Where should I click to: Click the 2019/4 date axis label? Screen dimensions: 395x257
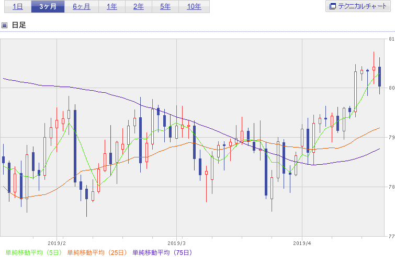[x=302, y=243]
